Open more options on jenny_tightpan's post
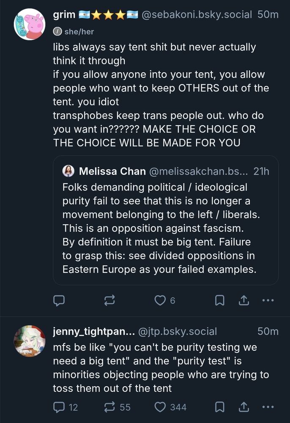The height and width of the screenshot is (423, 290). pos(268,407)
